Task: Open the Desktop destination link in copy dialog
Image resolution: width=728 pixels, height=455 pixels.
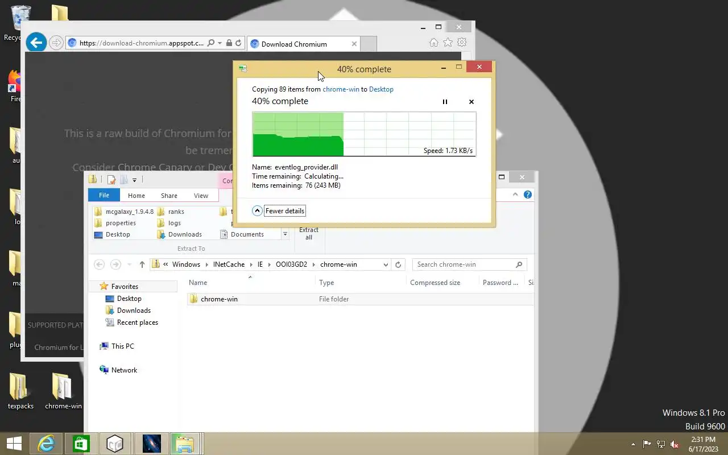Action: tap(381, 89)
